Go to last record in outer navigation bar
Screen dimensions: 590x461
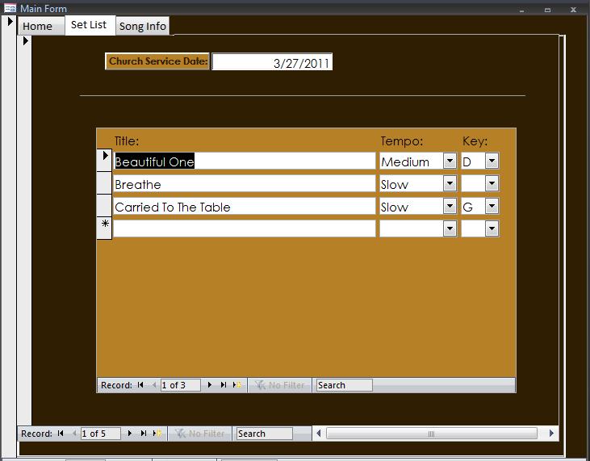[x=144, y=434]
